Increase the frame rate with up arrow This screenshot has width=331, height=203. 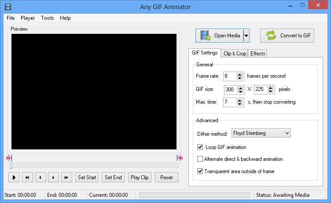pos(239,74)
